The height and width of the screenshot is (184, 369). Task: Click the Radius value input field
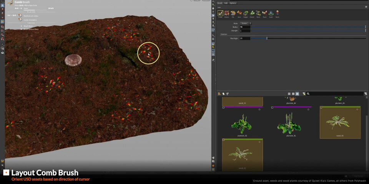pos(245,27)
